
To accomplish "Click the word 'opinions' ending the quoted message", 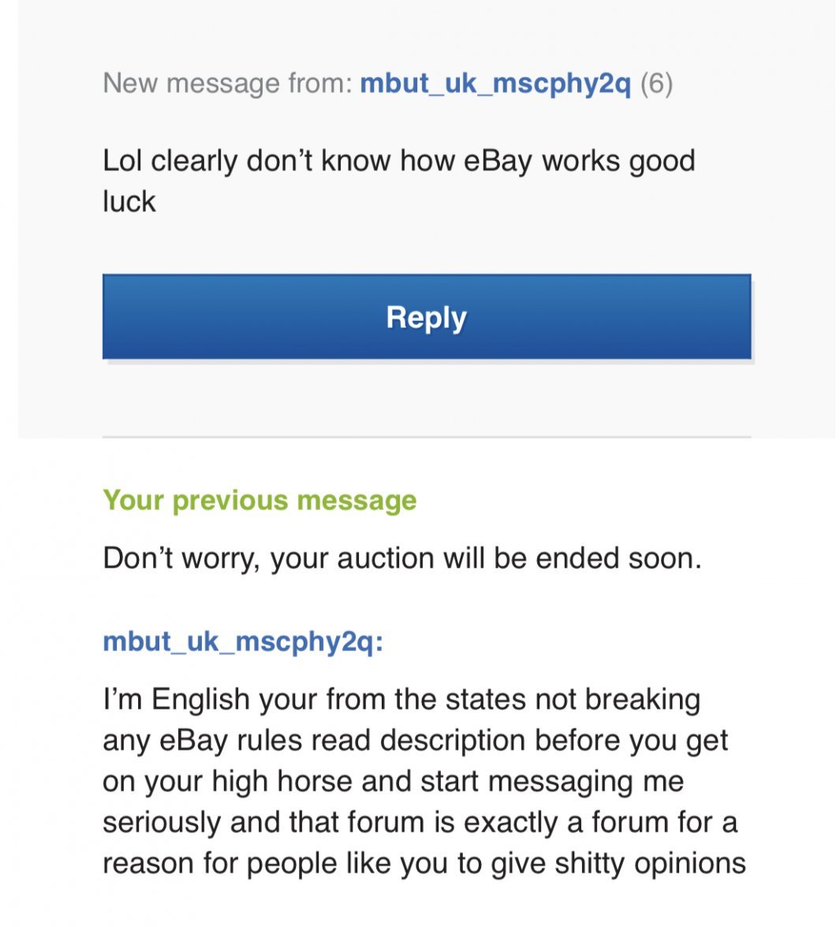I will pos(690,864).
